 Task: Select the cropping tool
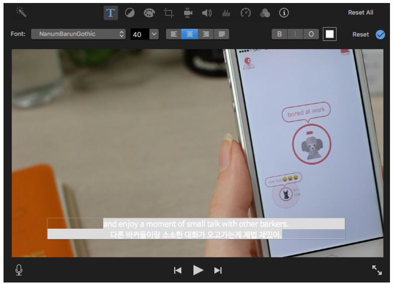(169, 13)
